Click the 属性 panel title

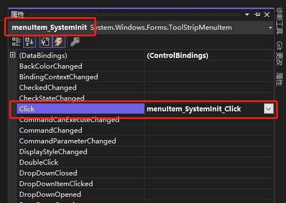click(x=17, y=14)
